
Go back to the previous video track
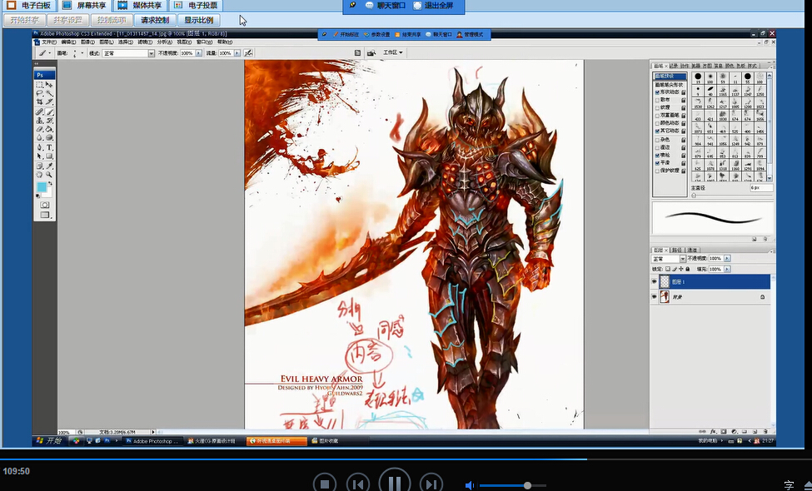click(358, 484)
